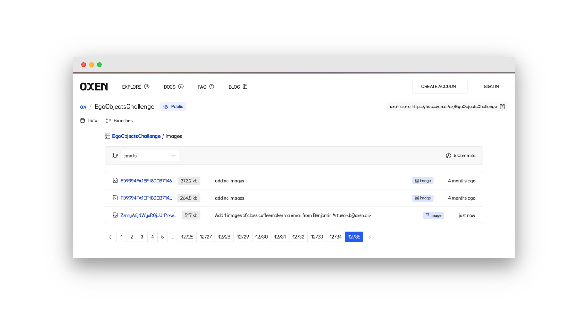Go to page 1
The image size is (588, 315).
coord(122,237)
